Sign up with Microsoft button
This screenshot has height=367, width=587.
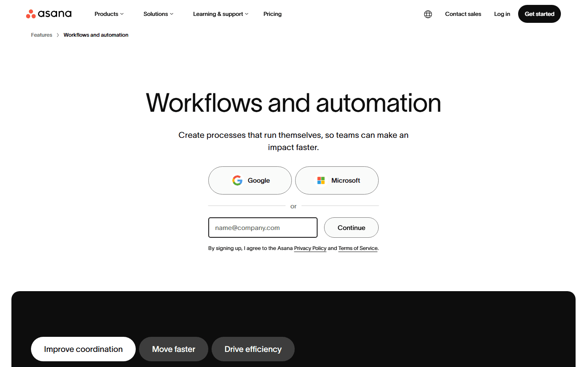tap(337, 180)
